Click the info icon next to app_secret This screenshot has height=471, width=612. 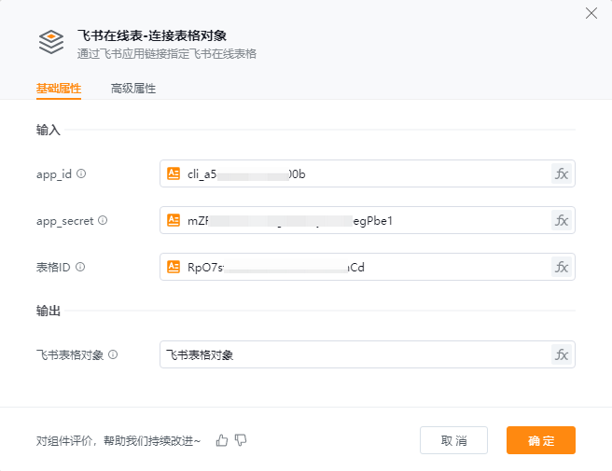(x=103, y=220)
